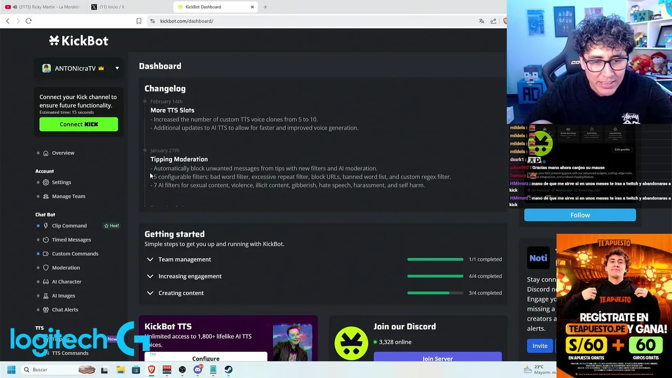Open the Overview page in sidebar

click(x=63, y=153)
